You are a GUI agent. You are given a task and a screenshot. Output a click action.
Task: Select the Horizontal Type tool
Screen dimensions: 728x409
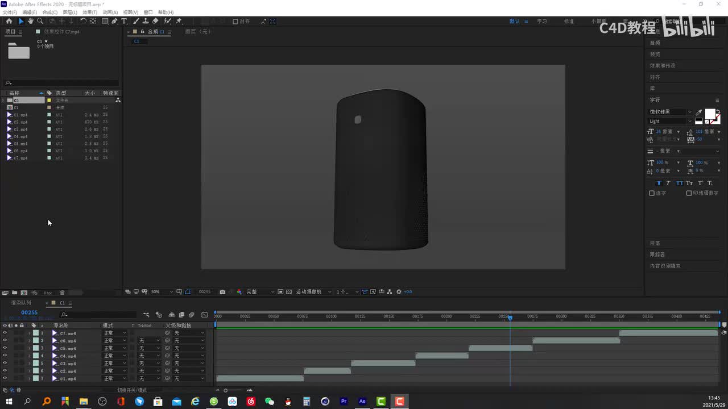124,21
